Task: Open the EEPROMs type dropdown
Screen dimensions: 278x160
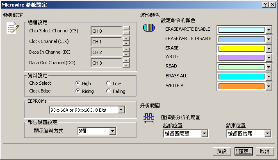Action: (x=121, y=110)
